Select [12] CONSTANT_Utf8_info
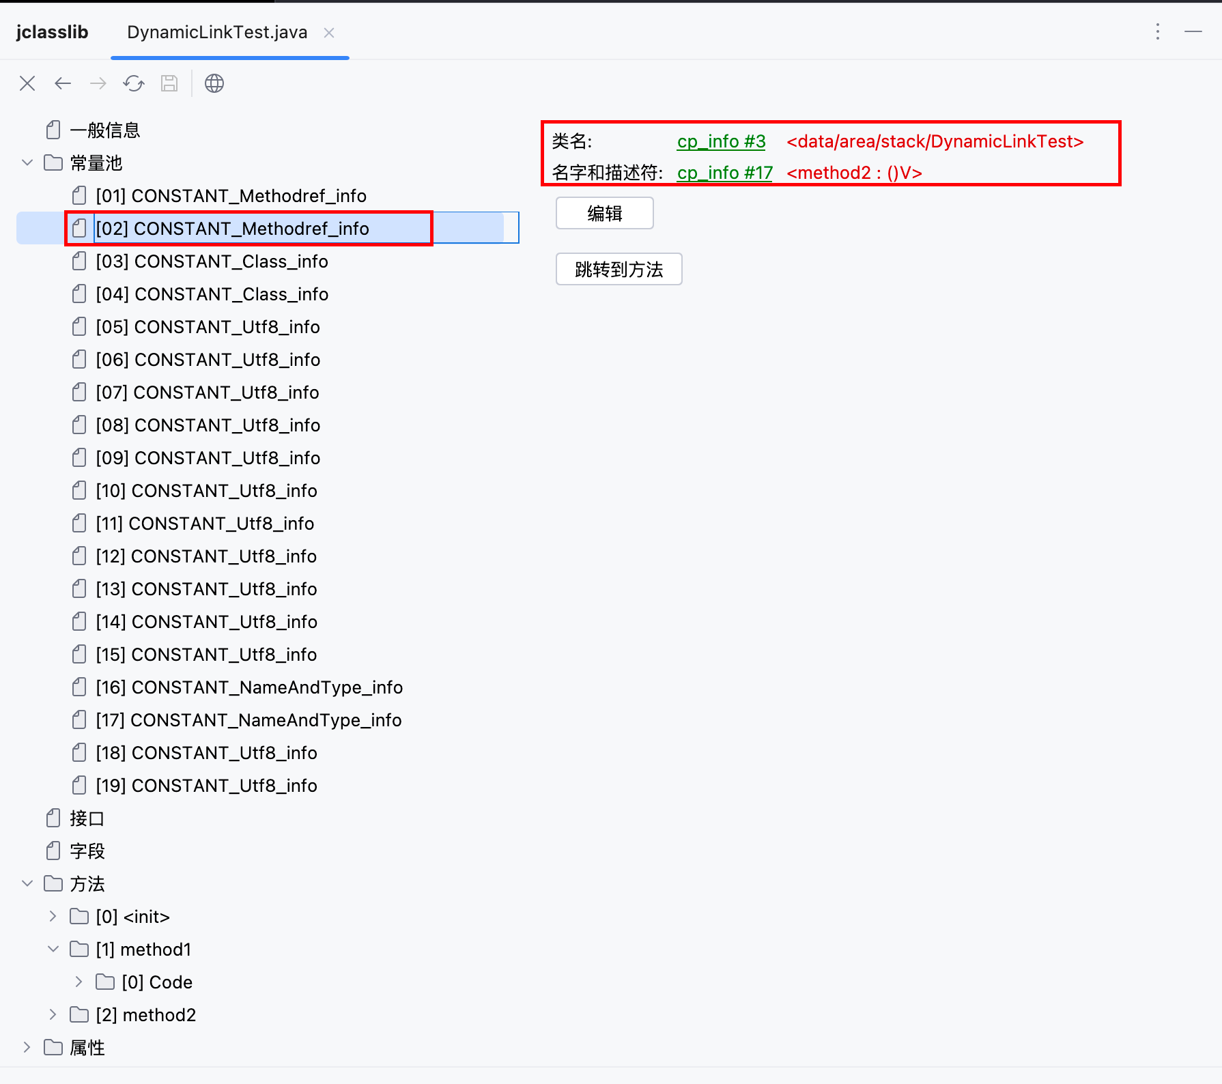 pyautogui.click(x=206, y=556)
